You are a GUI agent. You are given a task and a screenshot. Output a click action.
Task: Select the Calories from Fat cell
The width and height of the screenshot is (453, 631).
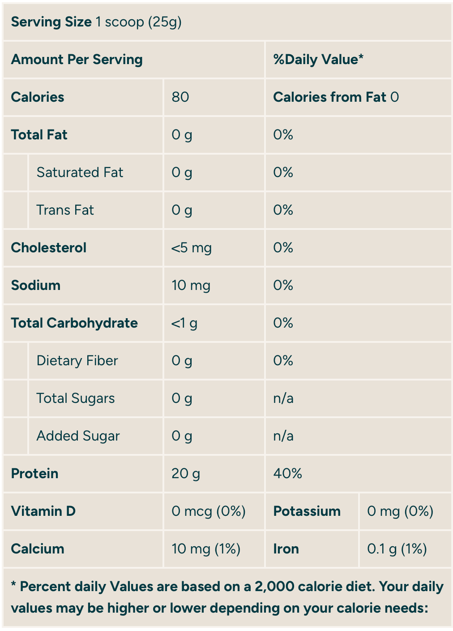(336, 97)
